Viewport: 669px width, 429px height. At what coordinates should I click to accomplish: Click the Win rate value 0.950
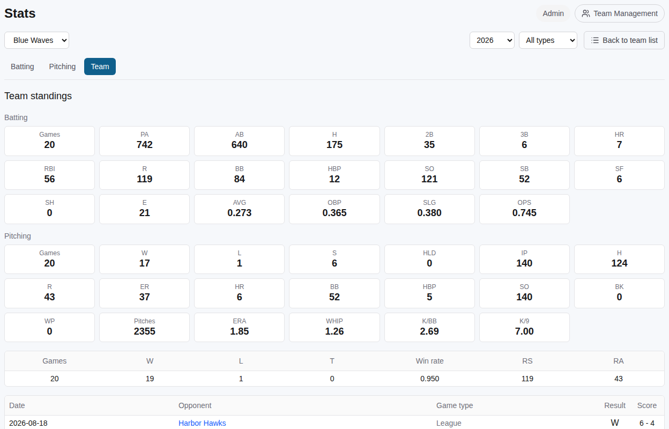click(x=430, y=379)
